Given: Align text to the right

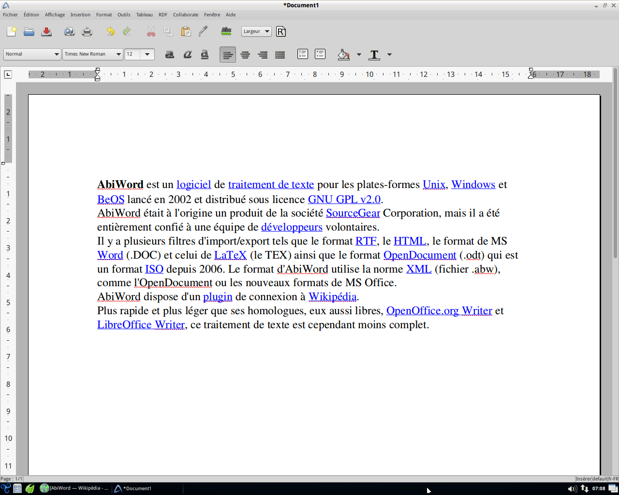Looking at the screenshot, I should (x=263, y=55).
